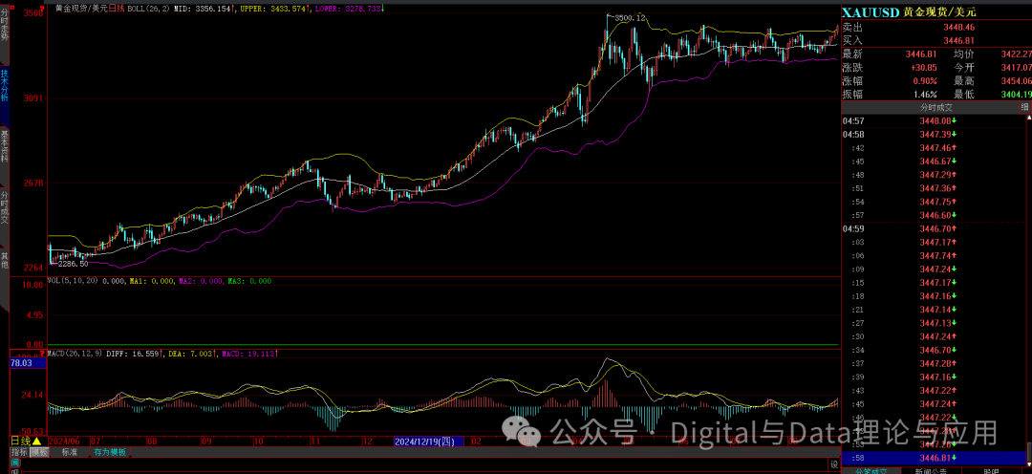
Task: Select the 模板 tab below the chart
Action: point(39,452)
